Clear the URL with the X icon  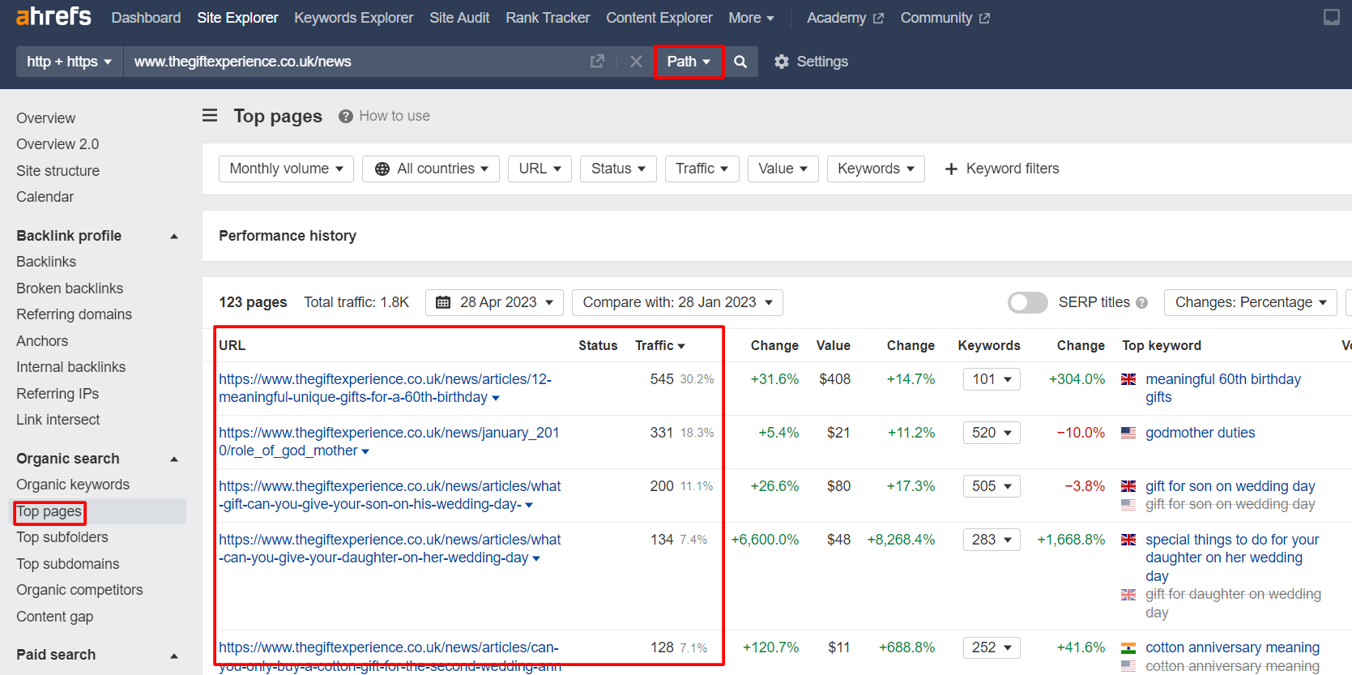[x=636, y=62]
